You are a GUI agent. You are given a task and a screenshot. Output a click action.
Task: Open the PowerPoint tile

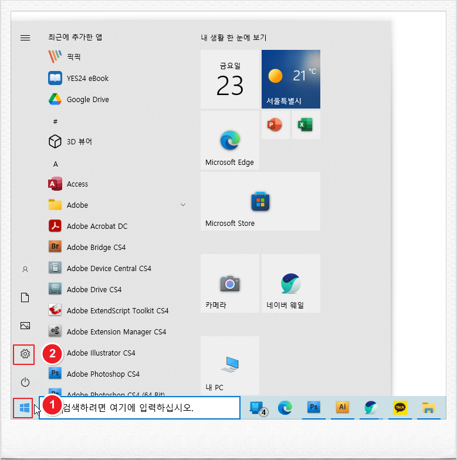pyautogui.click(x=275, y=125)
